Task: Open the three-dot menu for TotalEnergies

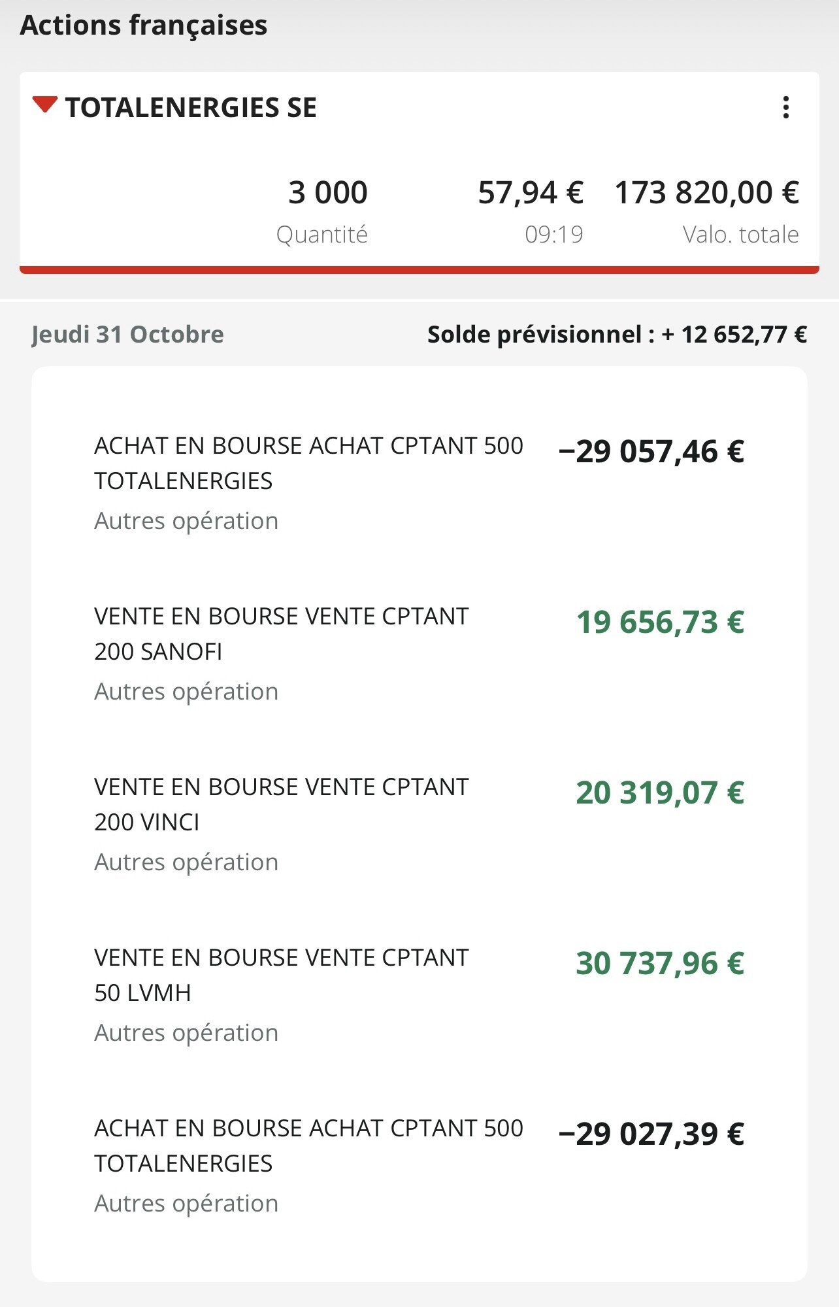Action: (785, 107)
